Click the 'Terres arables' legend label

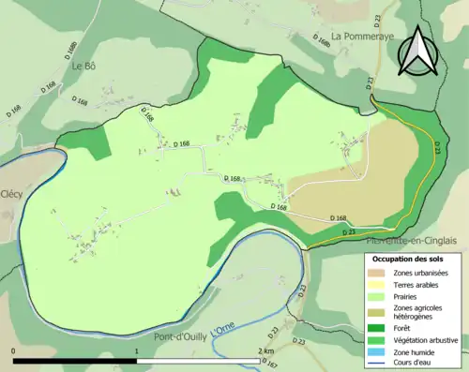(416, 285)
